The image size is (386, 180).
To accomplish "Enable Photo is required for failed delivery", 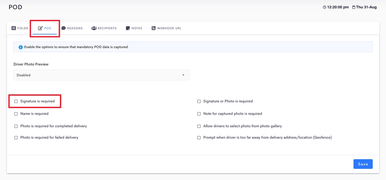I will tap(16, 138).
